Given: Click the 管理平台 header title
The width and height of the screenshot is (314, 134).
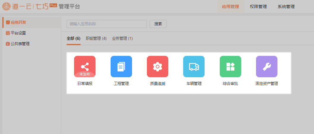Looking at the screenshot, I should pos(70,7).
